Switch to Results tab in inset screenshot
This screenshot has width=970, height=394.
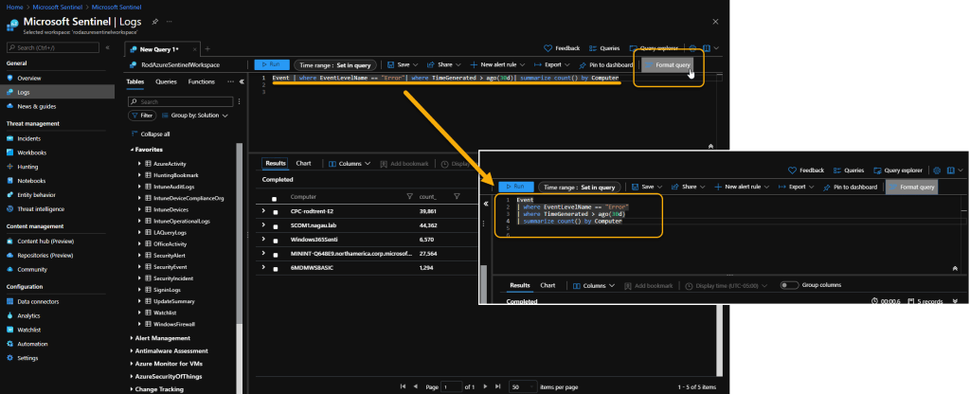520,285
